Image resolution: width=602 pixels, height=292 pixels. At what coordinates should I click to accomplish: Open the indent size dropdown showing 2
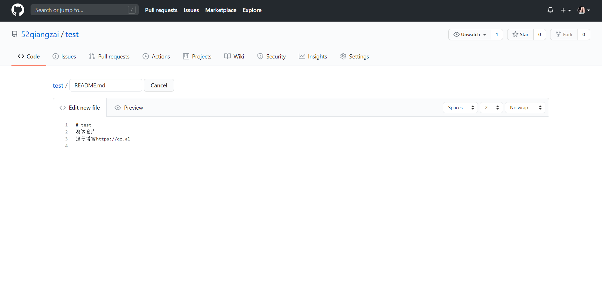pyautogui.click(x=491, y=108)
